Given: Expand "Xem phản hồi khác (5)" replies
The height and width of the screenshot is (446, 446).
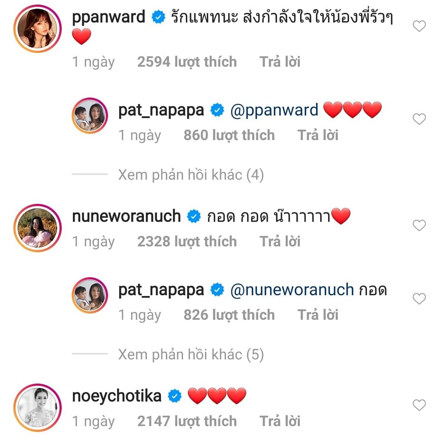Looking at the screenshot, I should 191,355.
